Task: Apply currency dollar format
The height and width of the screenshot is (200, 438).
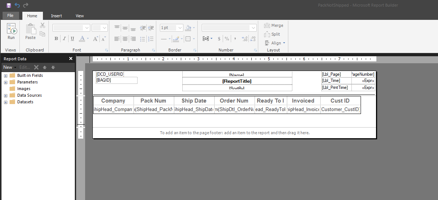Action: click(x=219, y=39)
